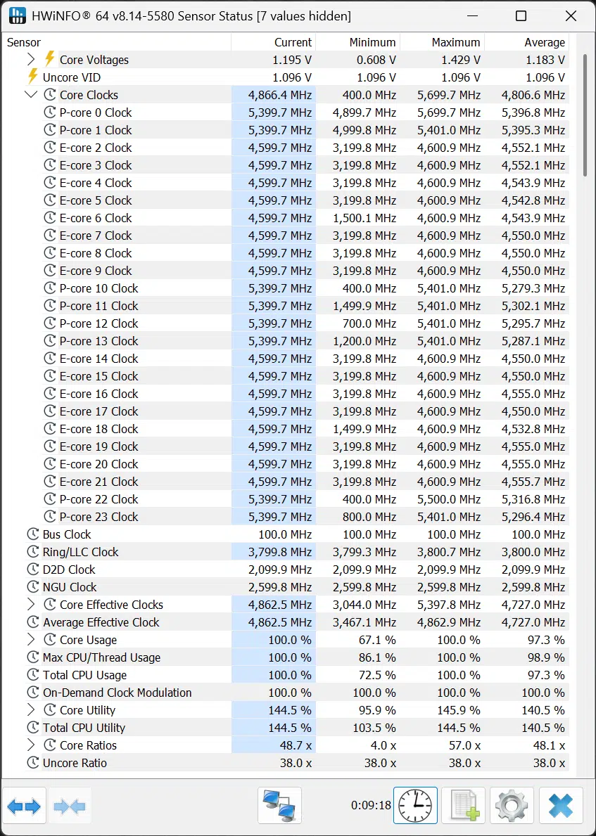Open sensor settings via the gear icon
Viewport: 596px width, 836px height.
point(511,806)
